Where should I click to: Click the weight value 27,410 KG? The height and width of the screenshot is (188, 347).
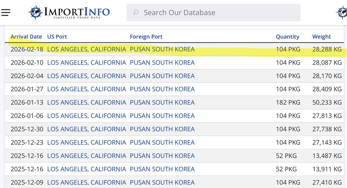(327, 182)
